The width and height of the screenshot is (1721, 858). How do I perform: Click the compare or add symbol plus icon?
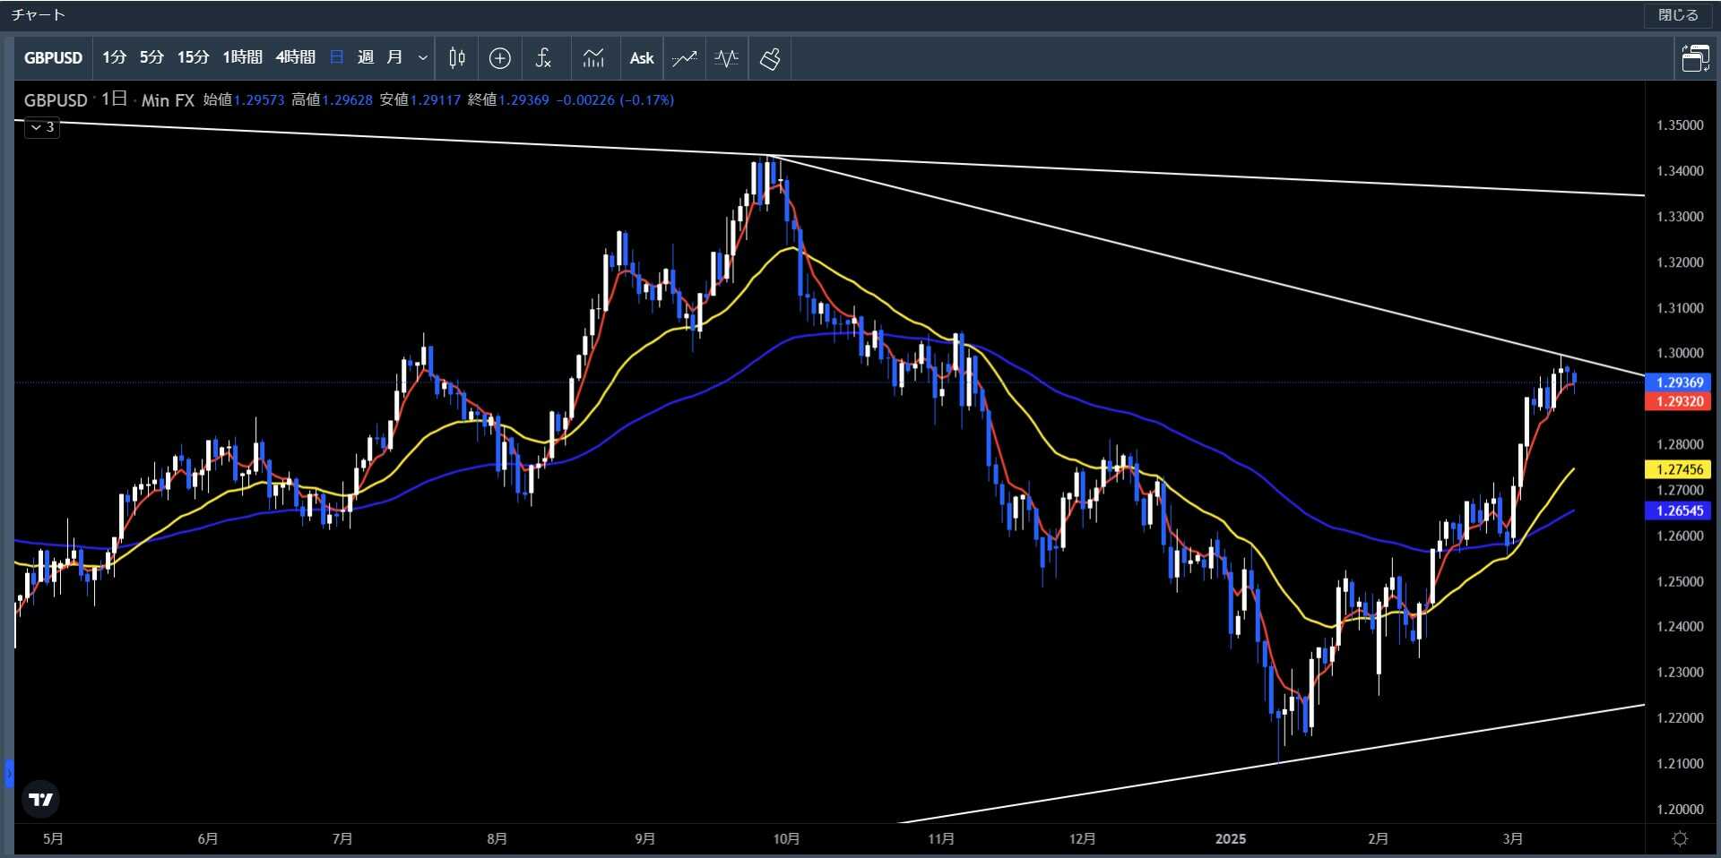pyautogui.click(x=500, y=58)
